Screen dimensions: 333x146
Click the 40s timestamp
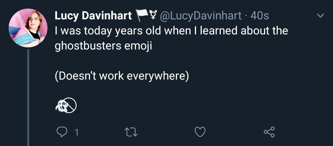point(260,15)
